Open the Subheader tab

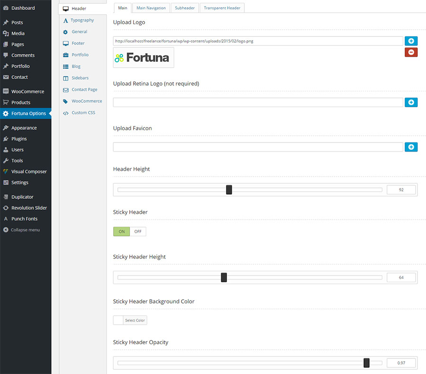(x=185, y=8)
